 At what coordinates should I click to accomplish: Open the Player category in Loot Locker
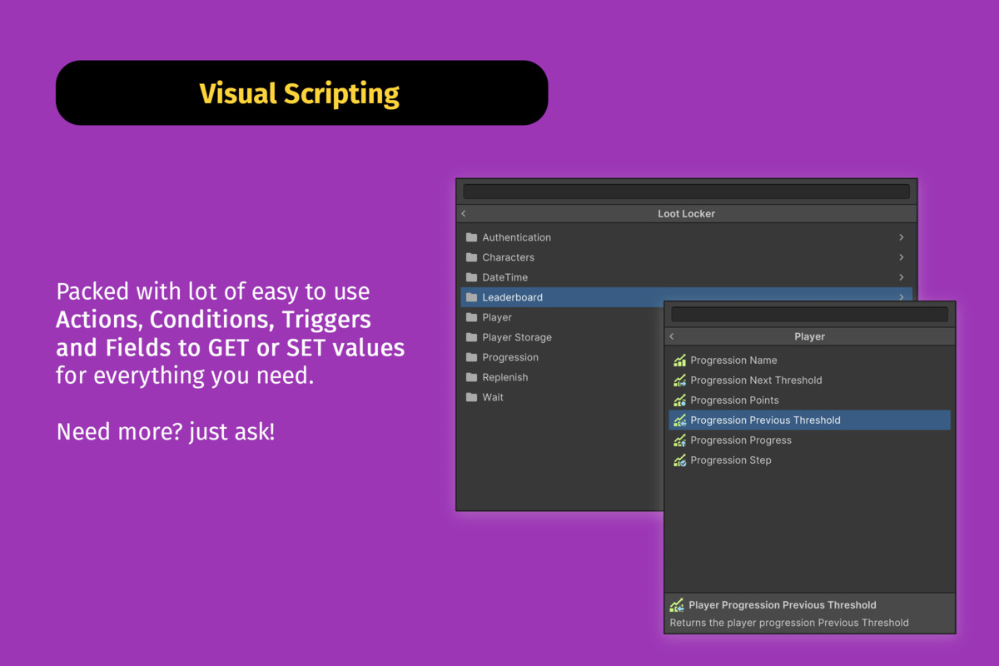[x=562, y=317]
